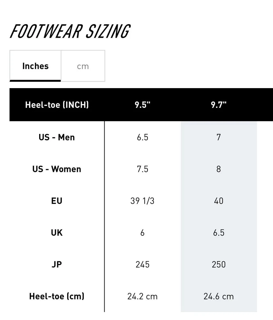Click the UK row label
273x320 pixels.
pos(57,233)
